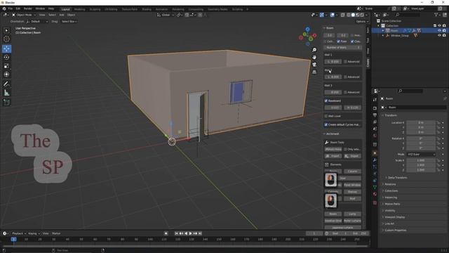Click the Blender logo icon in menu bar
The height and width of the screenshot is (253, 449).
tap(4, 9)
